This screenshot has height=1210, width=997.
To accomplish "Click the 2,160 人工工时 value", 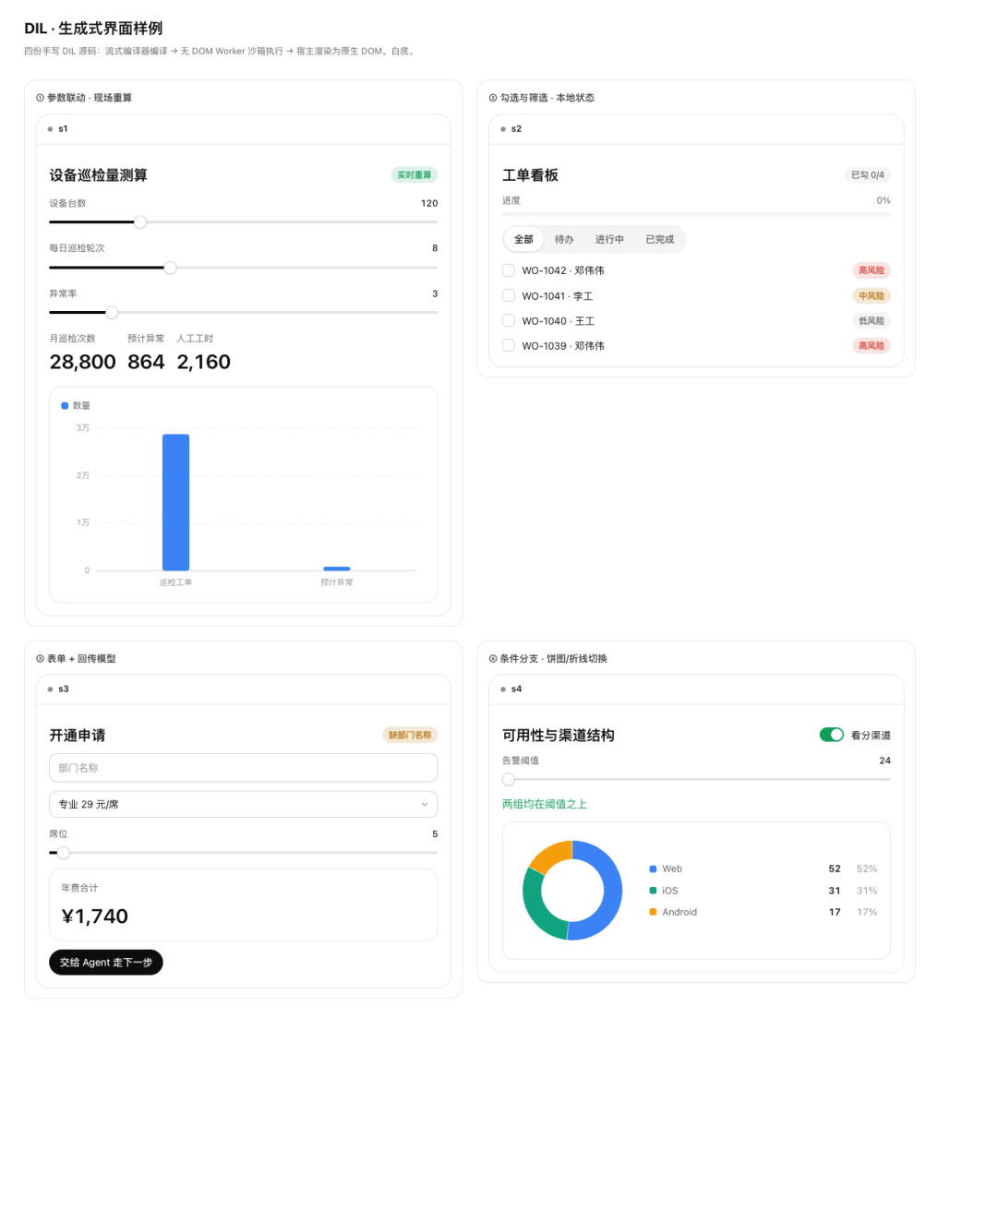I will click(x=204, y=362).
